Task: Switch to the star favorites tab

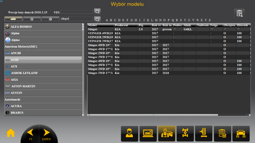Action: pos(32,19)
